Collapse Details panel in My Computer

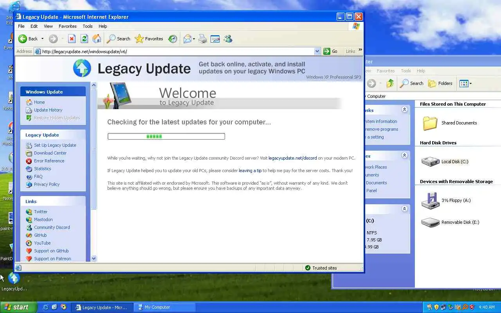405,209
